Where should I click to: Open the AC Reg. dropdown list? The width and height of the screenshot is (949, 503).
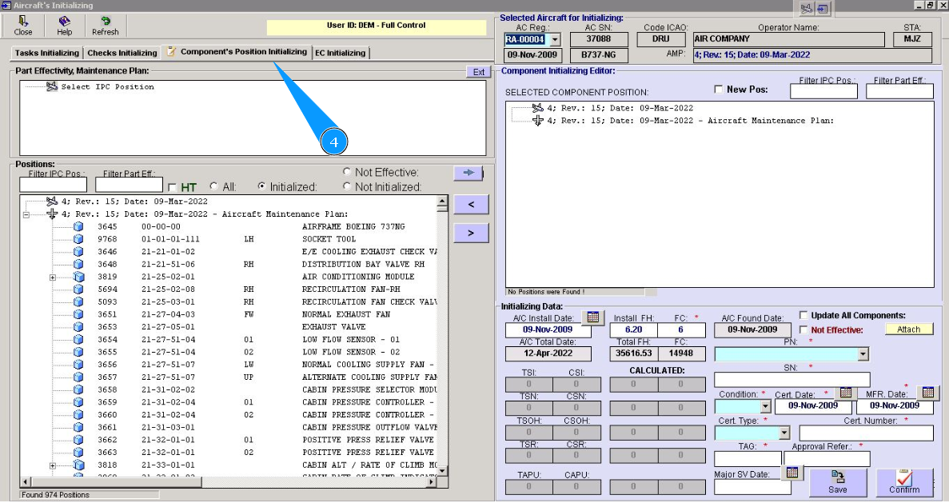click(555, 39)
